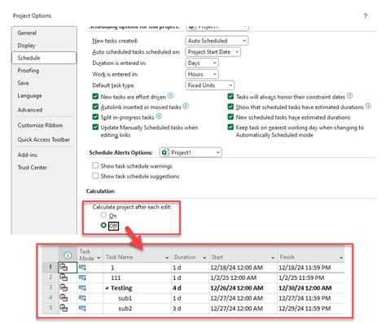
Task: Select the On calculation radio button
Action: pyautogui.click(x=103, y=215)
